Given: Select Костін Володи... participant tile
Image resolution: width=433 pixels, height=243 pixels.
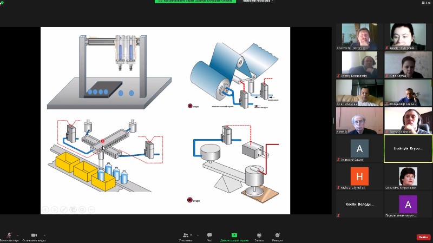Looking at the screenshot, I should [x=359, y=205].
